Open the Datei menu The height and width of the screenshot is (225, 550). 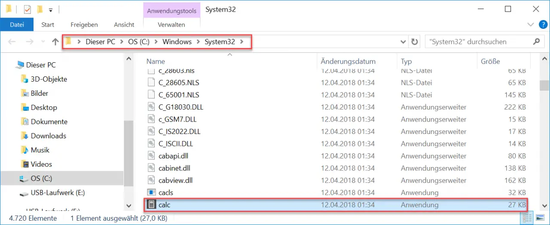pos(17,24)
